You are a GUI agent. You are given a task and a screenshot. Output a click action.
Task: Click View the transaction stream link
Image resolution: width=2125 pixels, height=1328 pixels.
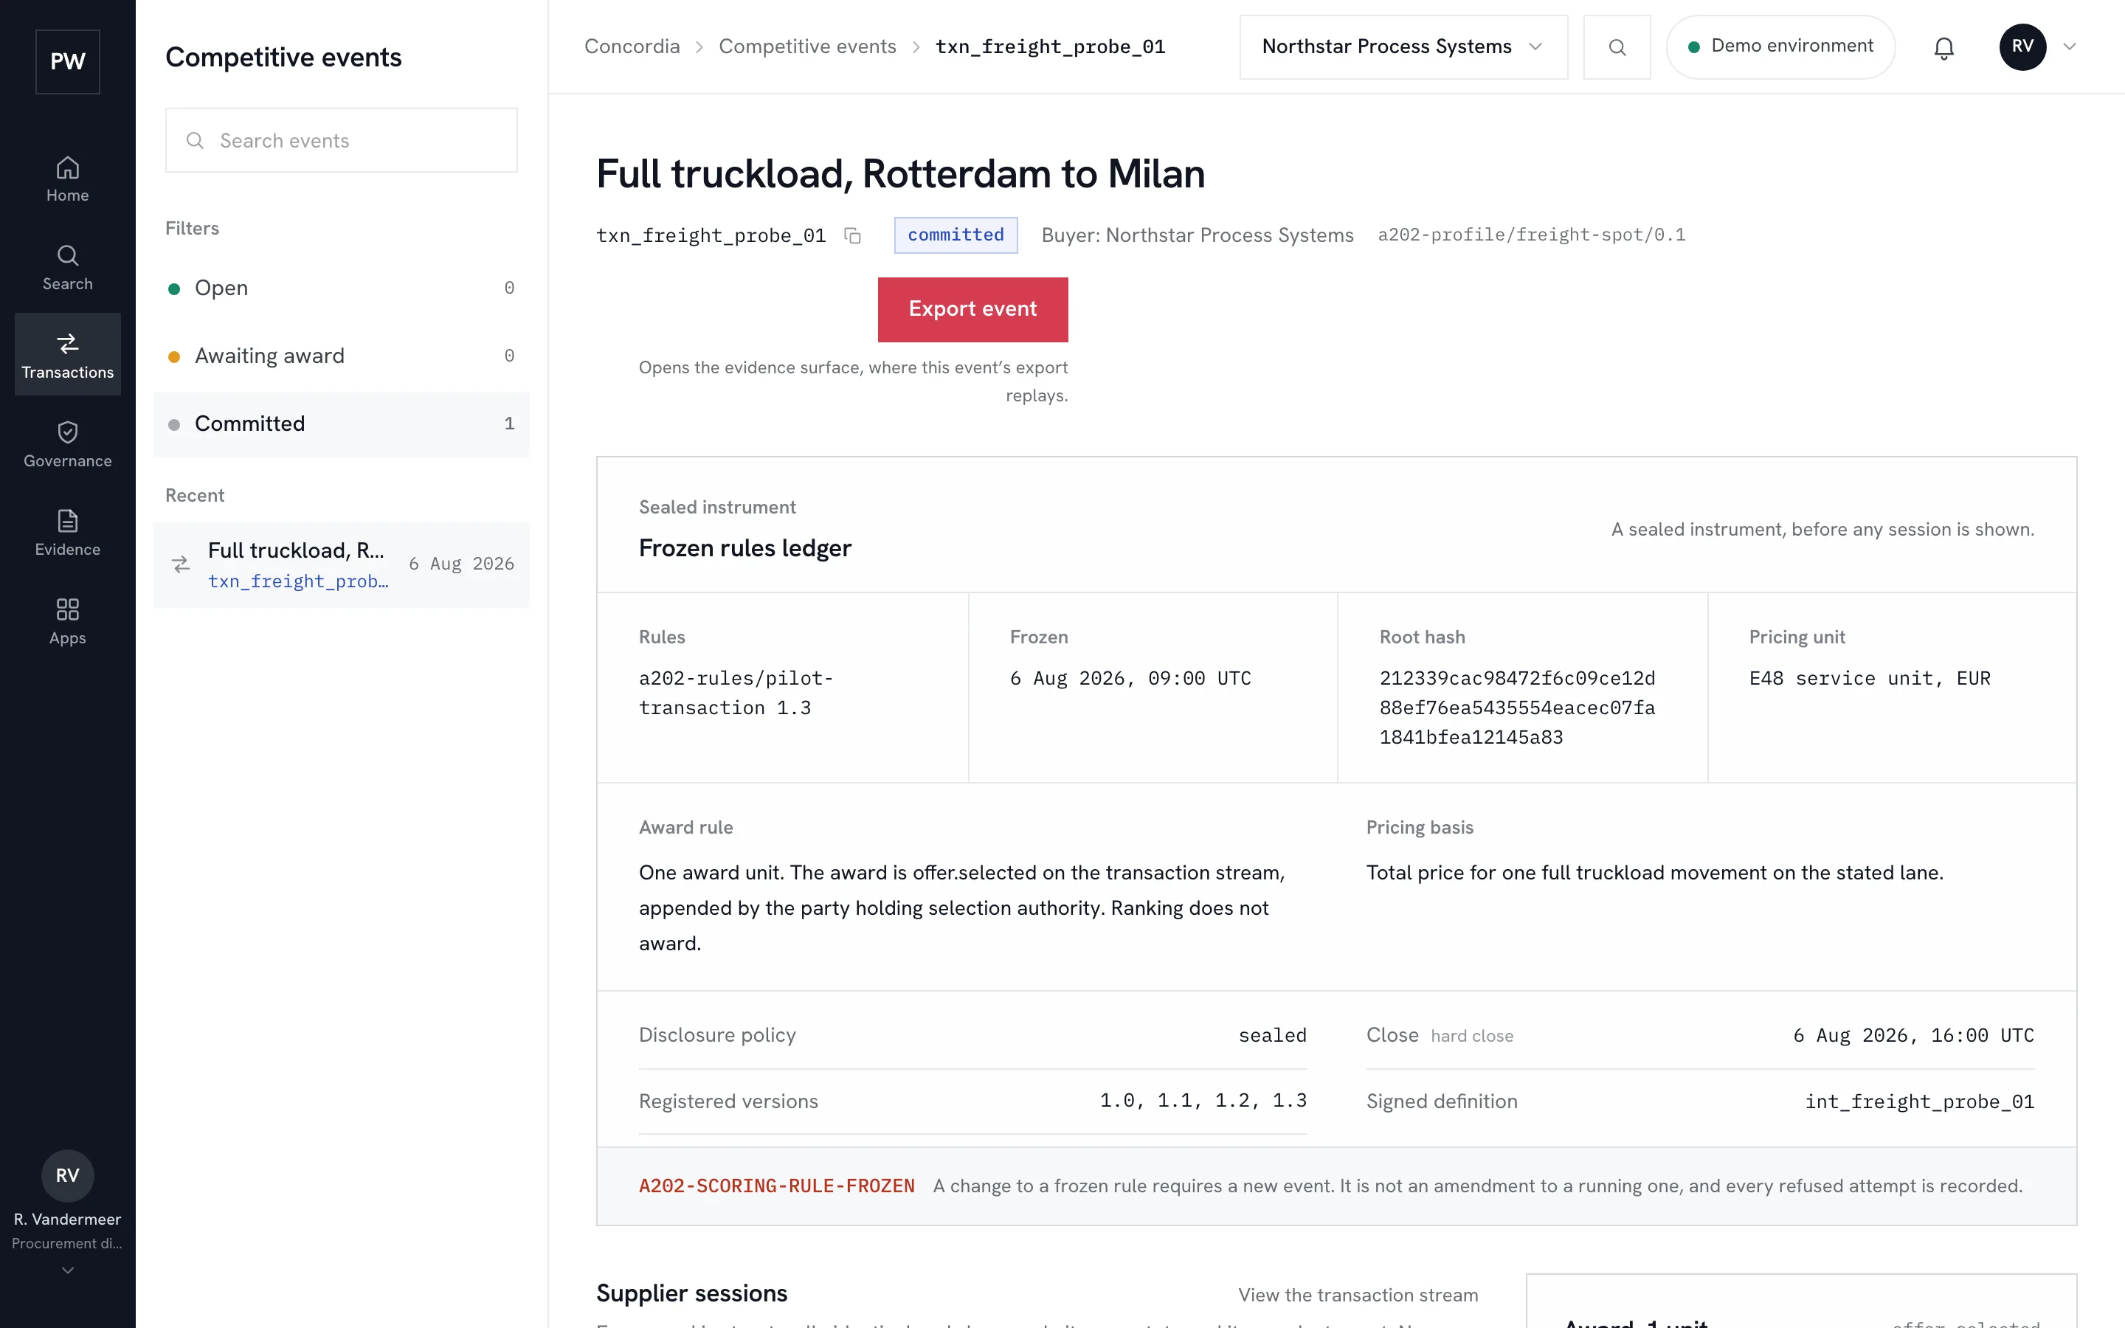[1358, 1295]
